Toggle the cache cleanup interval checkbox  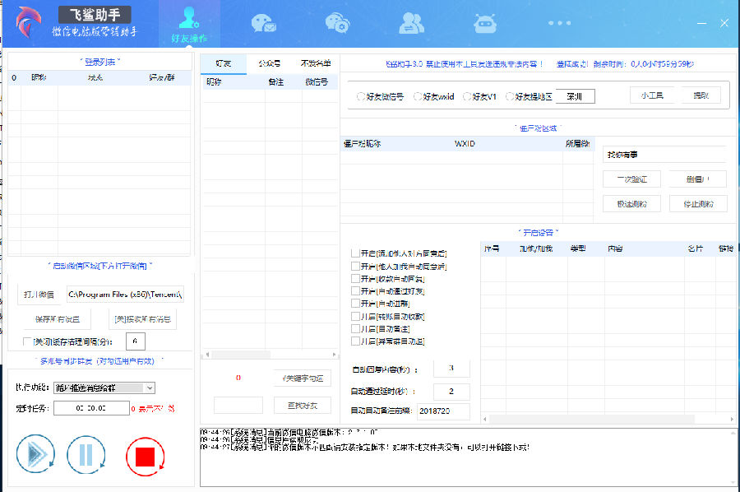27,341
